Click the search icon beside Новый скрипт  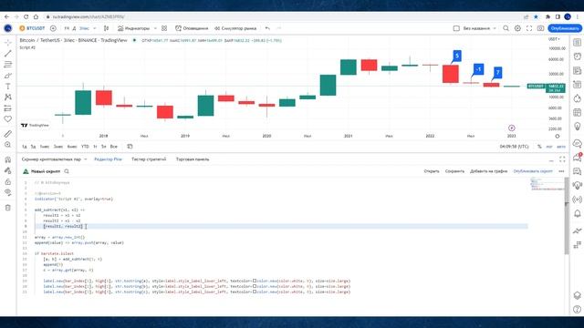[x=67, y=171]
